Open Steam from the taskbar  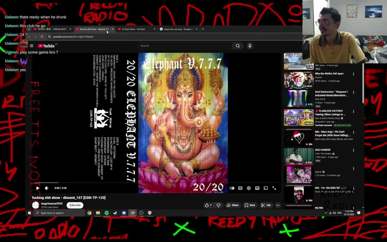[x=115, y=213]
